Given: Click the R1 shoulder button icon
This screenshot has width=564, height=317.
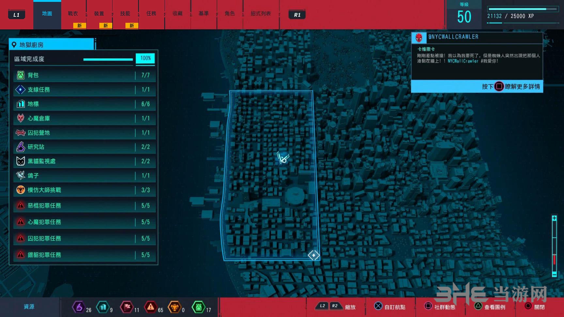Looking at the screenshot, I should pos(297,15).
